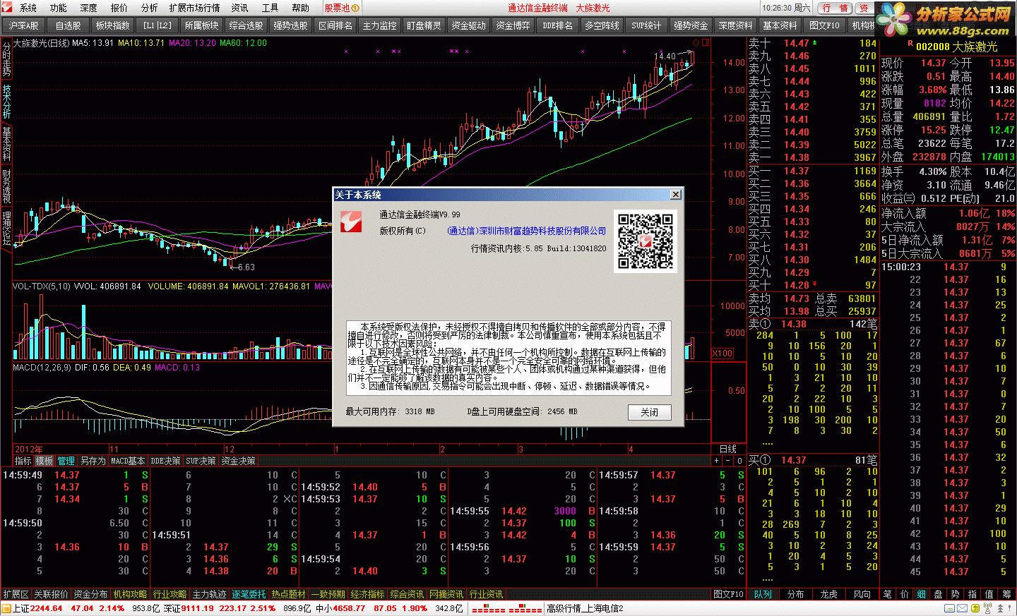Select the 基本资料 vertical sidebar tab

tap(6, 145)
